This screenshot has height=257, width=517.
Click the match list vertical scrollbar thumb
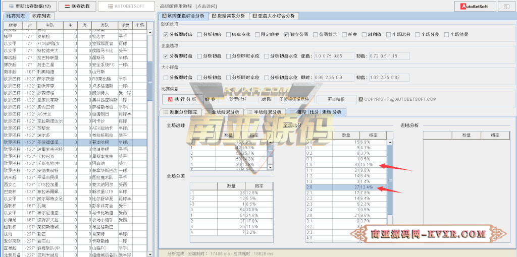150,81
